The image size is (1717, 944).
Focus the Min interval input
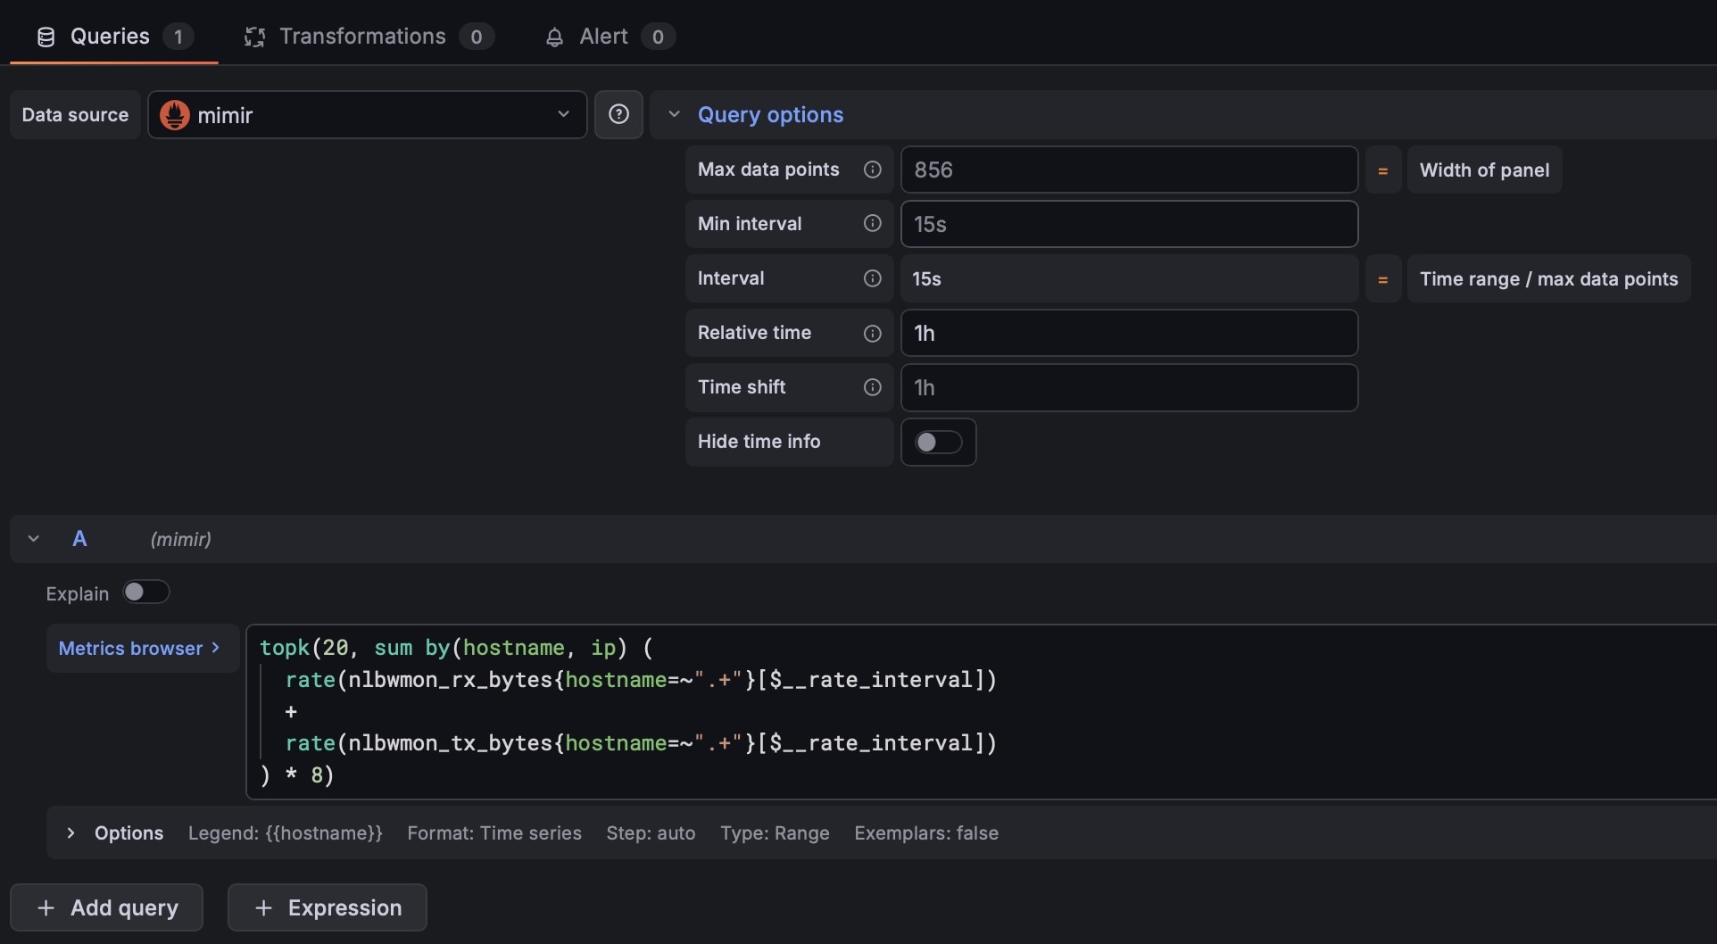click(x=1129, y=224)
